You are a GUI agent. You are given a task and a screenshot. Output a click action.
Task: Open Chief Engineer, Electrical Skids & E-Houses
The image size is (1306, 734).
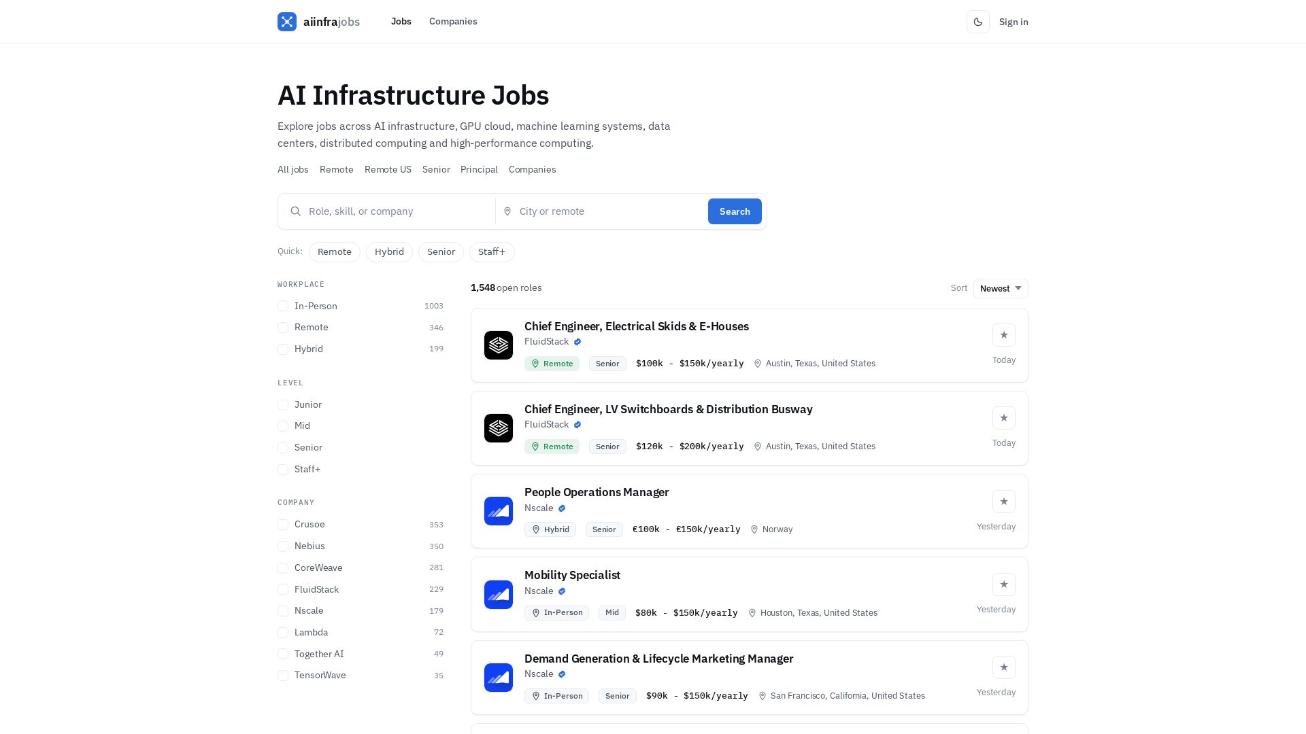[637, 326]
